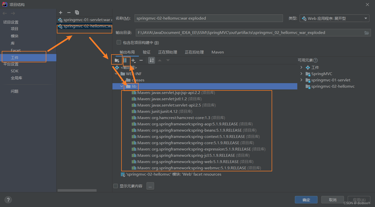The width and height of the screenshot is (375, 207).
Task: Confirm with the 确定 button
Action: (x=306, y=200)
